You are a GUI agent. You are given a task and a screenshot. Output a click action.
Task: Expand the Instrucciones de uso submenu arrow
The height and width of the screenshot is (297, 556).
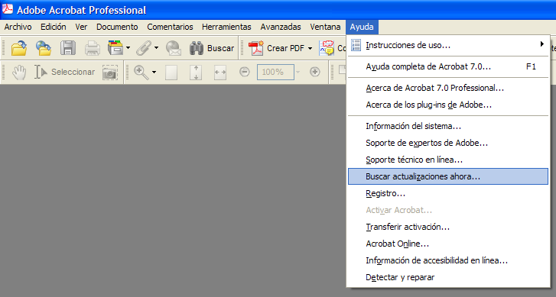[541, 44]
